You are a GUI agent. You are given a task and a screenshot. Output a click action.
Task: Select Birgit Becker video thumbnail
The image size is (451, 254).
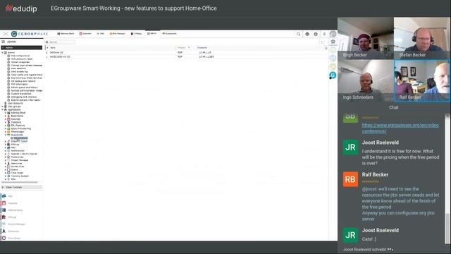(366, 38)
